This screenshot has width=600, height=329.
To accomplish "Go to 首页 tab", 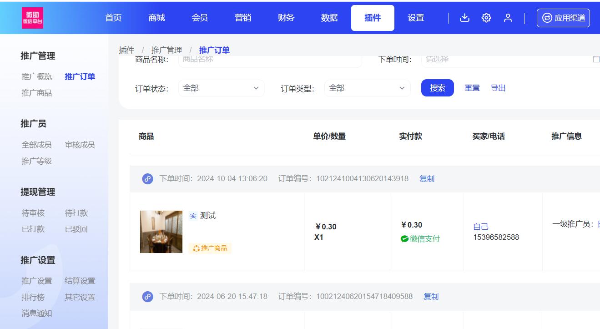I will (x=113, y=18).
